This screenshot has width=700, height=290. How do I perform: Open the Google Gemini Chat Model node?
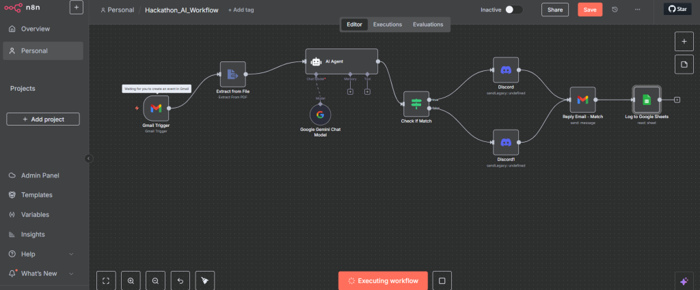tap(320, 114)
